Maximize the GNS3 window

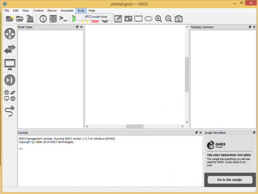coord(242,3)
